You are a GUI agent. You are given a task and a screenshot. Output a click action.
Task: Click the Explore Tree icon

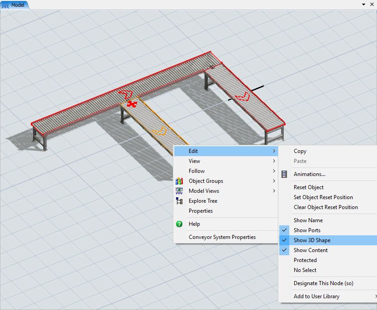[179, 201]
